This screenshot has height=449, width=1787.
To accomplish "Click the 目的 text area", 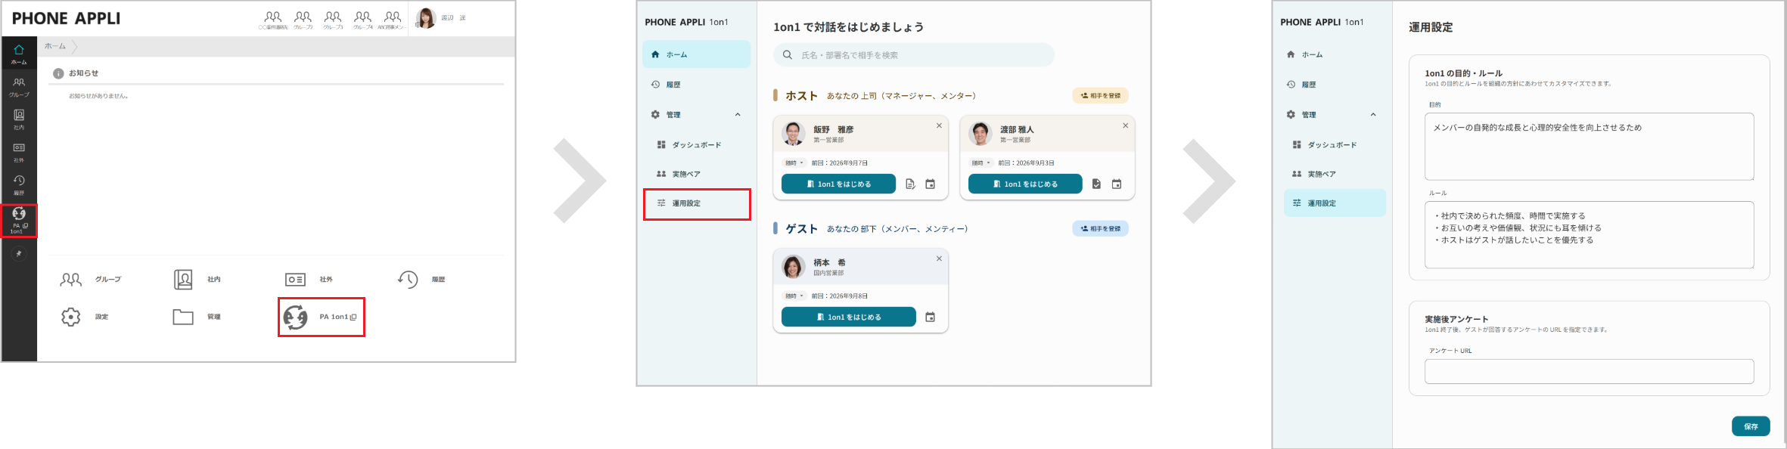I will click(1589, 147).
